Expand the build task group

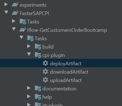pyautogui.click(x=29, y=46)
